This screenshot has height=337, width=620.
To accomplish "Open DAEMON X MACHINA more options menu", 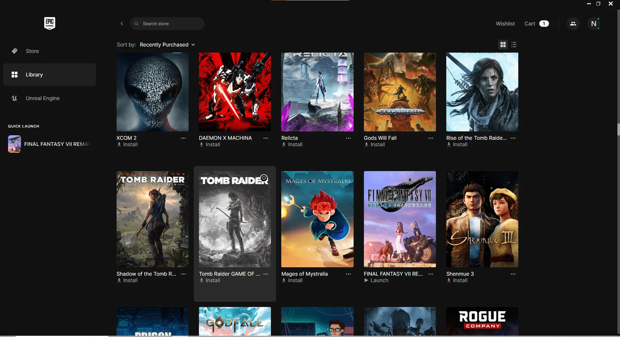I will pyautogui.click(x=266, y=138).
